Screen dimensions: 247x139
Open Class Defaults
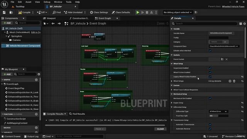click(x=121, y=12)
